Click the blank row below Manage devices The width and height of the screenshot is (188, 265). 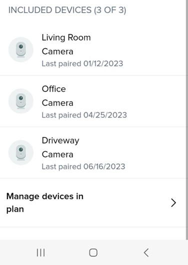[93, 233]
